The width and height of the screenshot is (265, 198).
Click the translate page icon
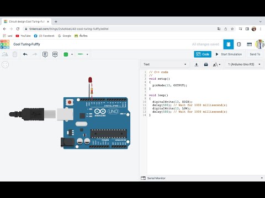coord(219,29)
